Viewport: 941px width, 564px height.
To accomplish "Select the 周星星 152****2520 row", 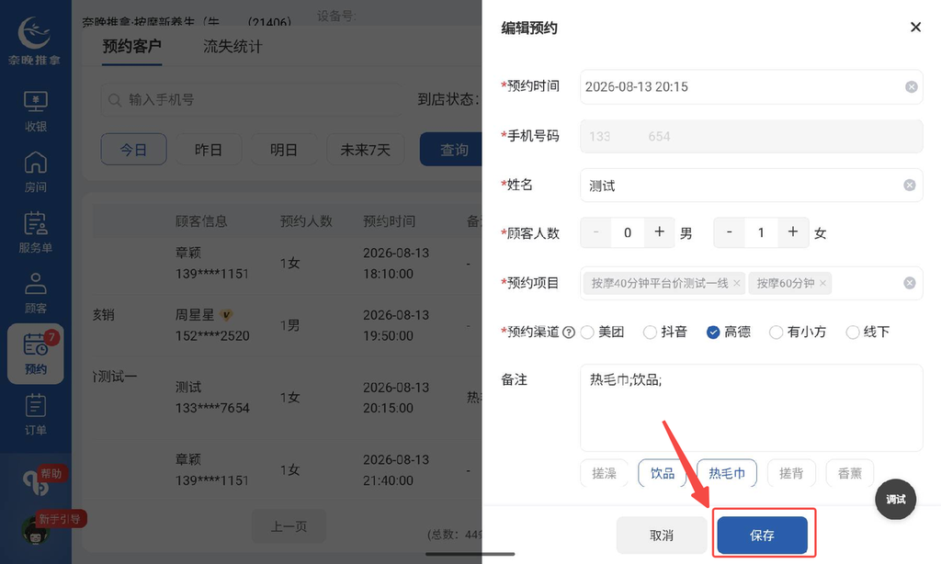I will [287, 325].
